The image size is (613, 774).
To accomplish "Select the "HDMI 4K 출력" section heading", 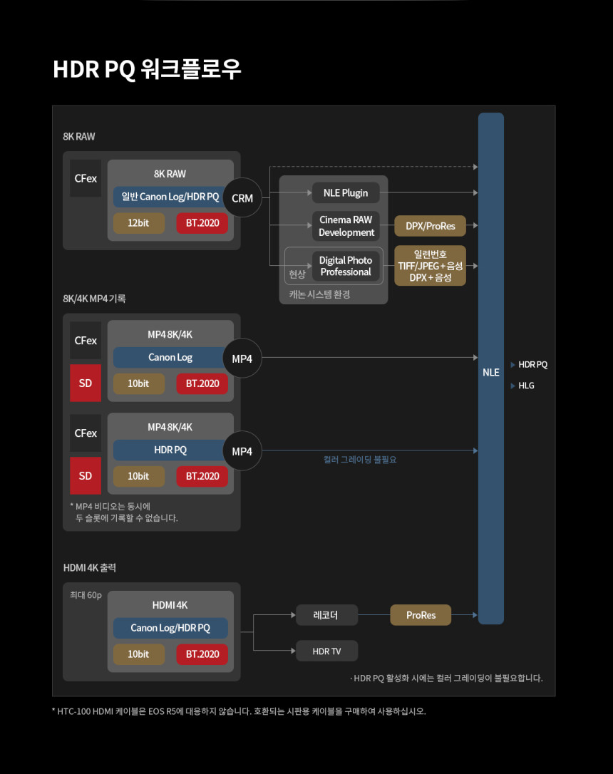I will (x=89, y=567).
